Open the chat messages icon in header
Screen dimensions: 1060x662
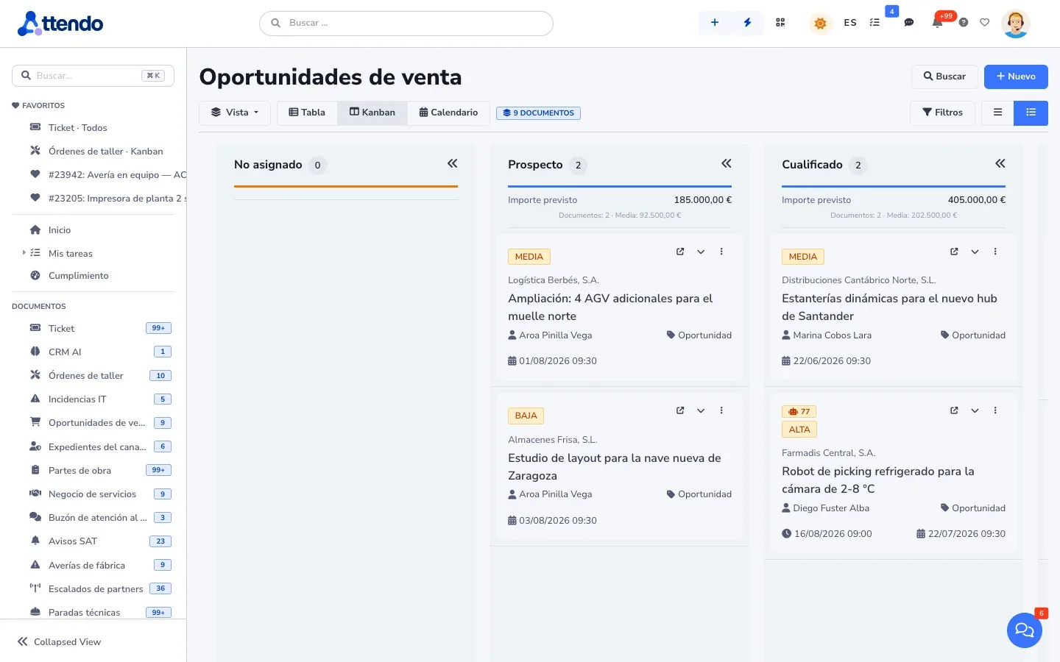coord(909,23)
